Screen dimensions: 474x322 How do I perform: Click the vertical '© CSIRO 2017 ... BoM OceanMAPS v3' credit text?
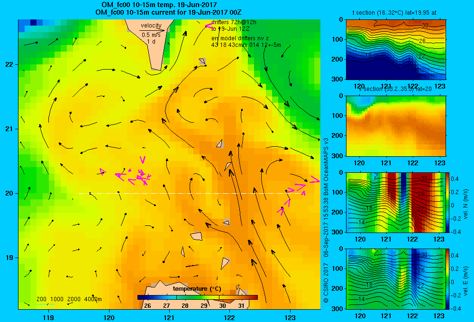[326, 220]
